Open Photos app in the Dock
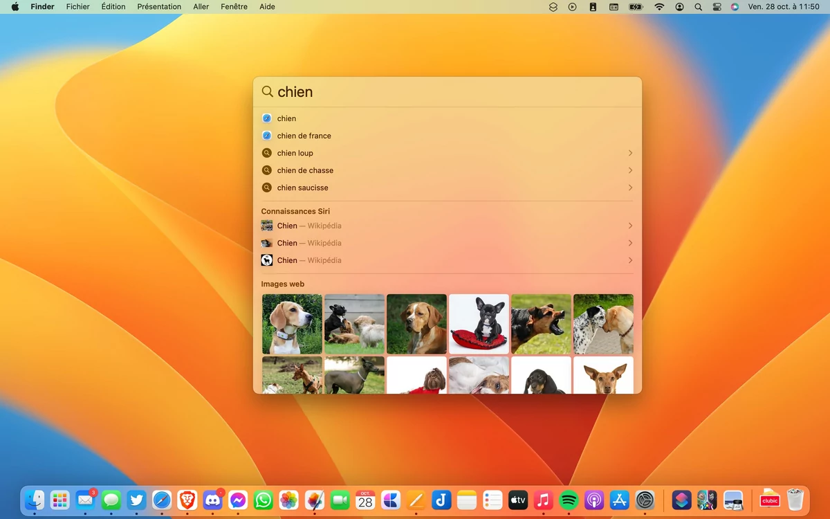The height and width of the screenshot is (519, 830). coord(289,500)
